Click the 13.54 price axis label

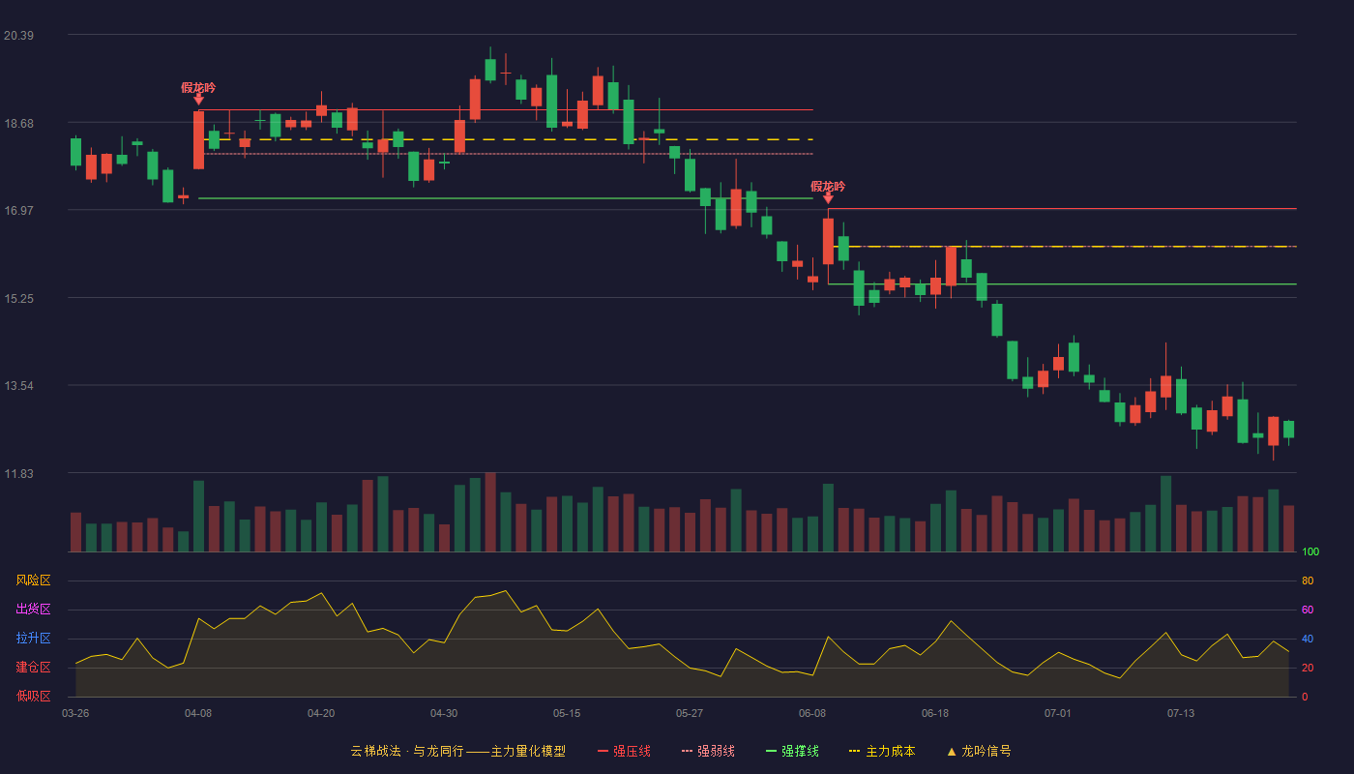[19, 386]
